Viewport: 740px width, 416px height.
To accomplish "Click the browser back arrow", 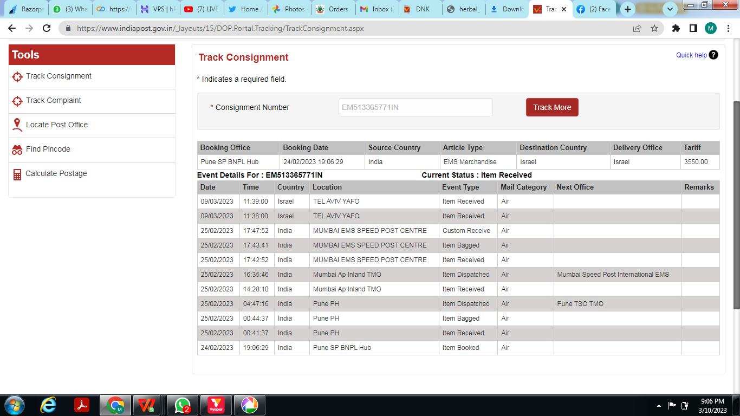I will pos(12,28).
